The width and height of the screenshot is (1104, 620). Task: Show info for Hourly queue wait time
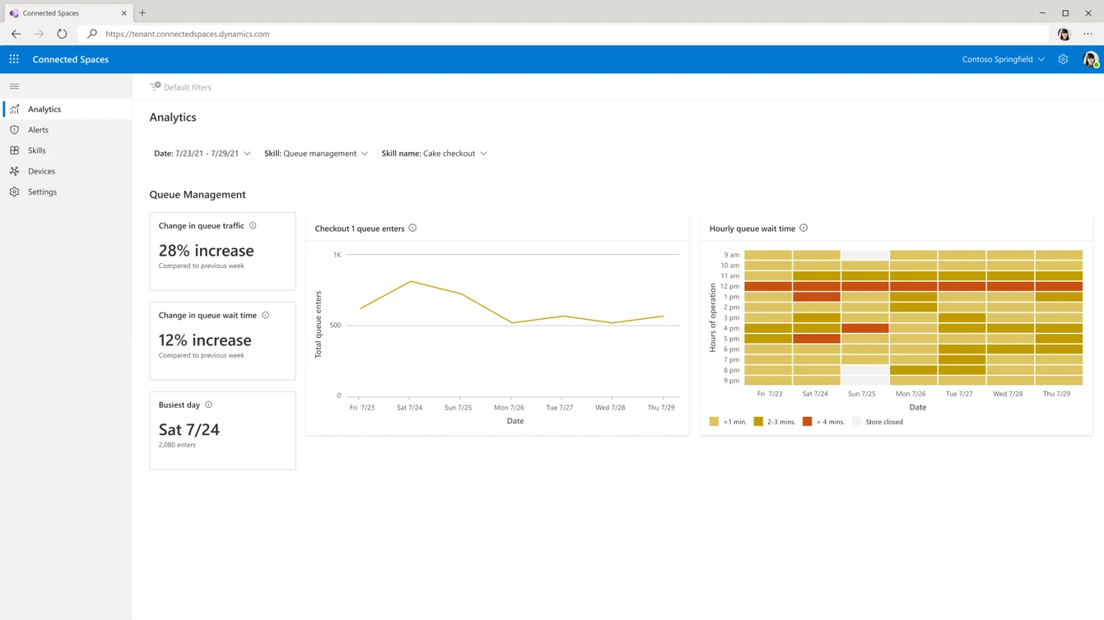point(804,228)
